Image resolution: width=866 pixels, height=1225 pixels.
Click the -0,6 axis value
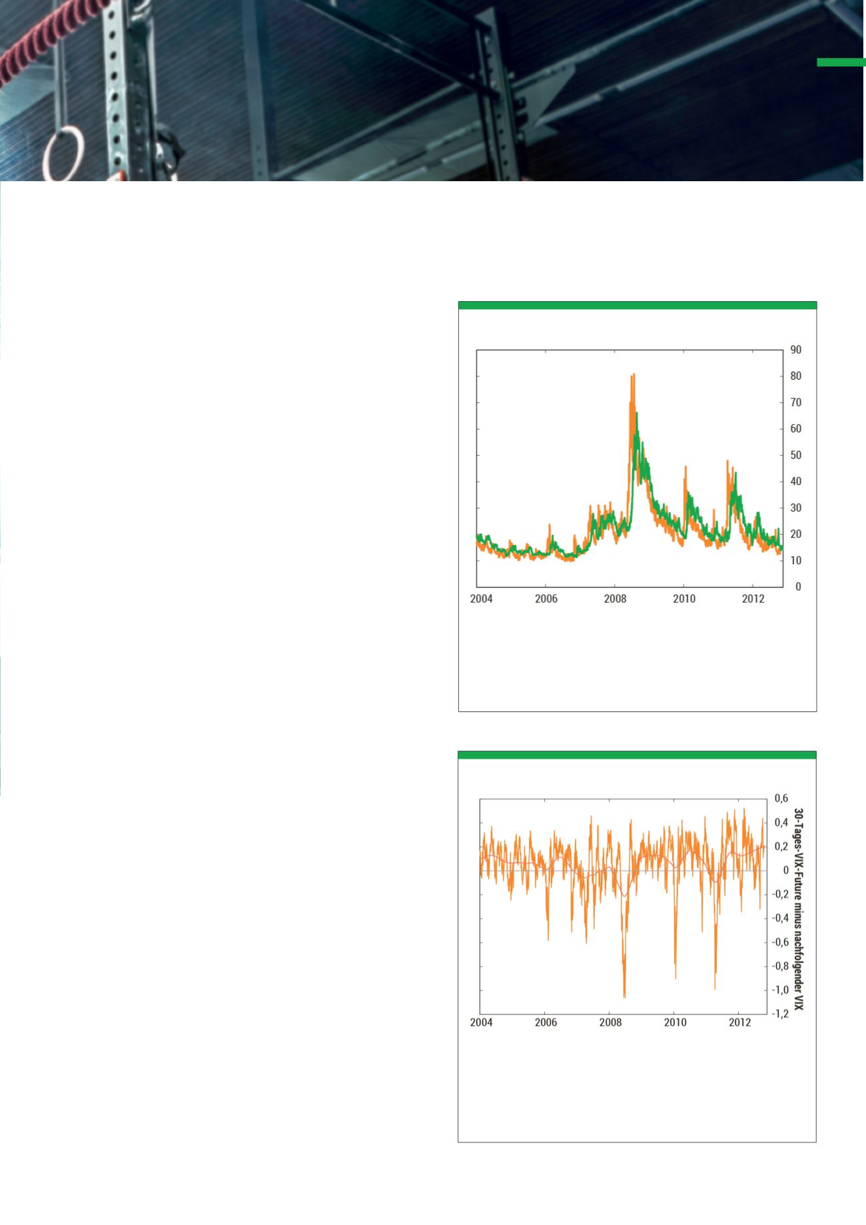780,943
